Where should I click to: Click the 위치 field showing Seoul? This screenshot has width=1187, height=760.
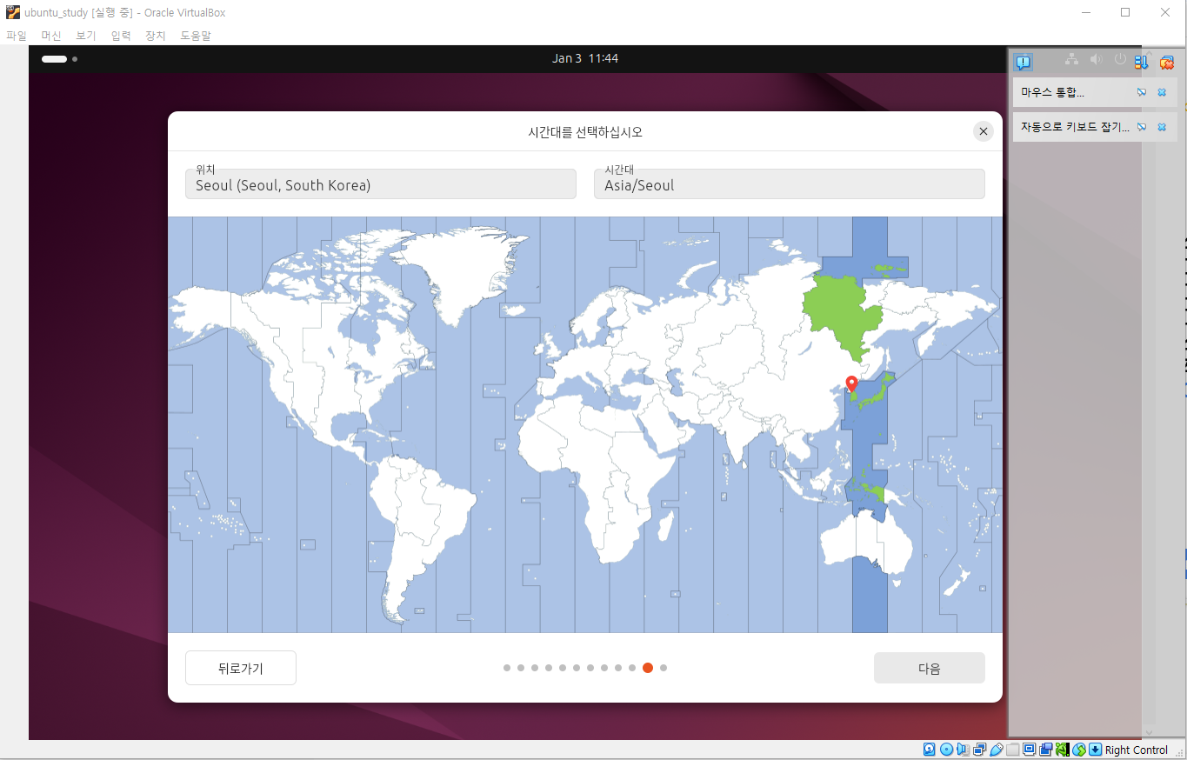point(381,183)
